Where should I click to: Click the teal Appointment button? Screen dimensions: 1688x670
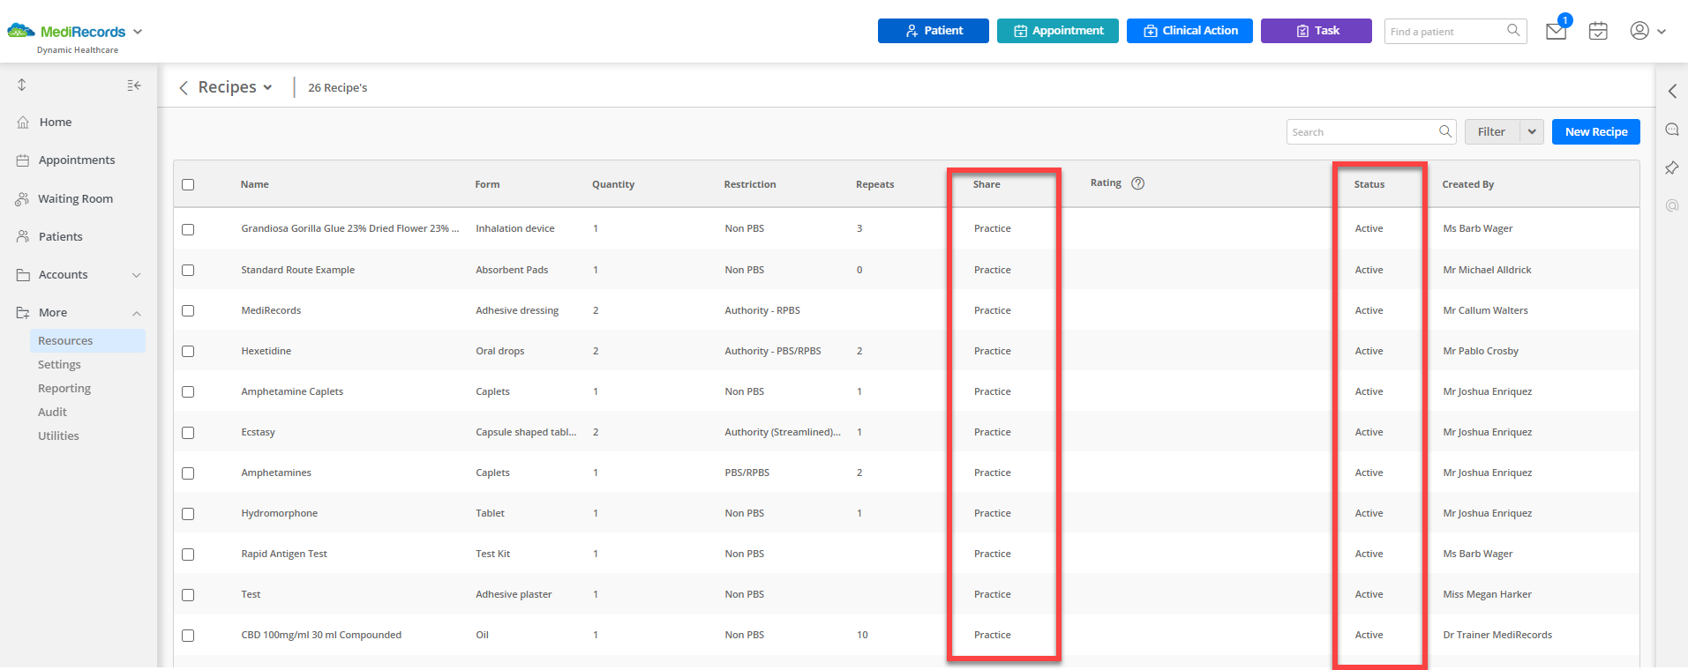(x=1057, y=31)
